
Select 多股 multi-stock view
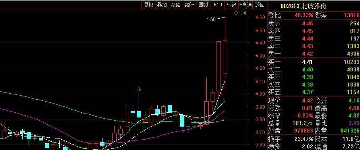tap(176, 5)
